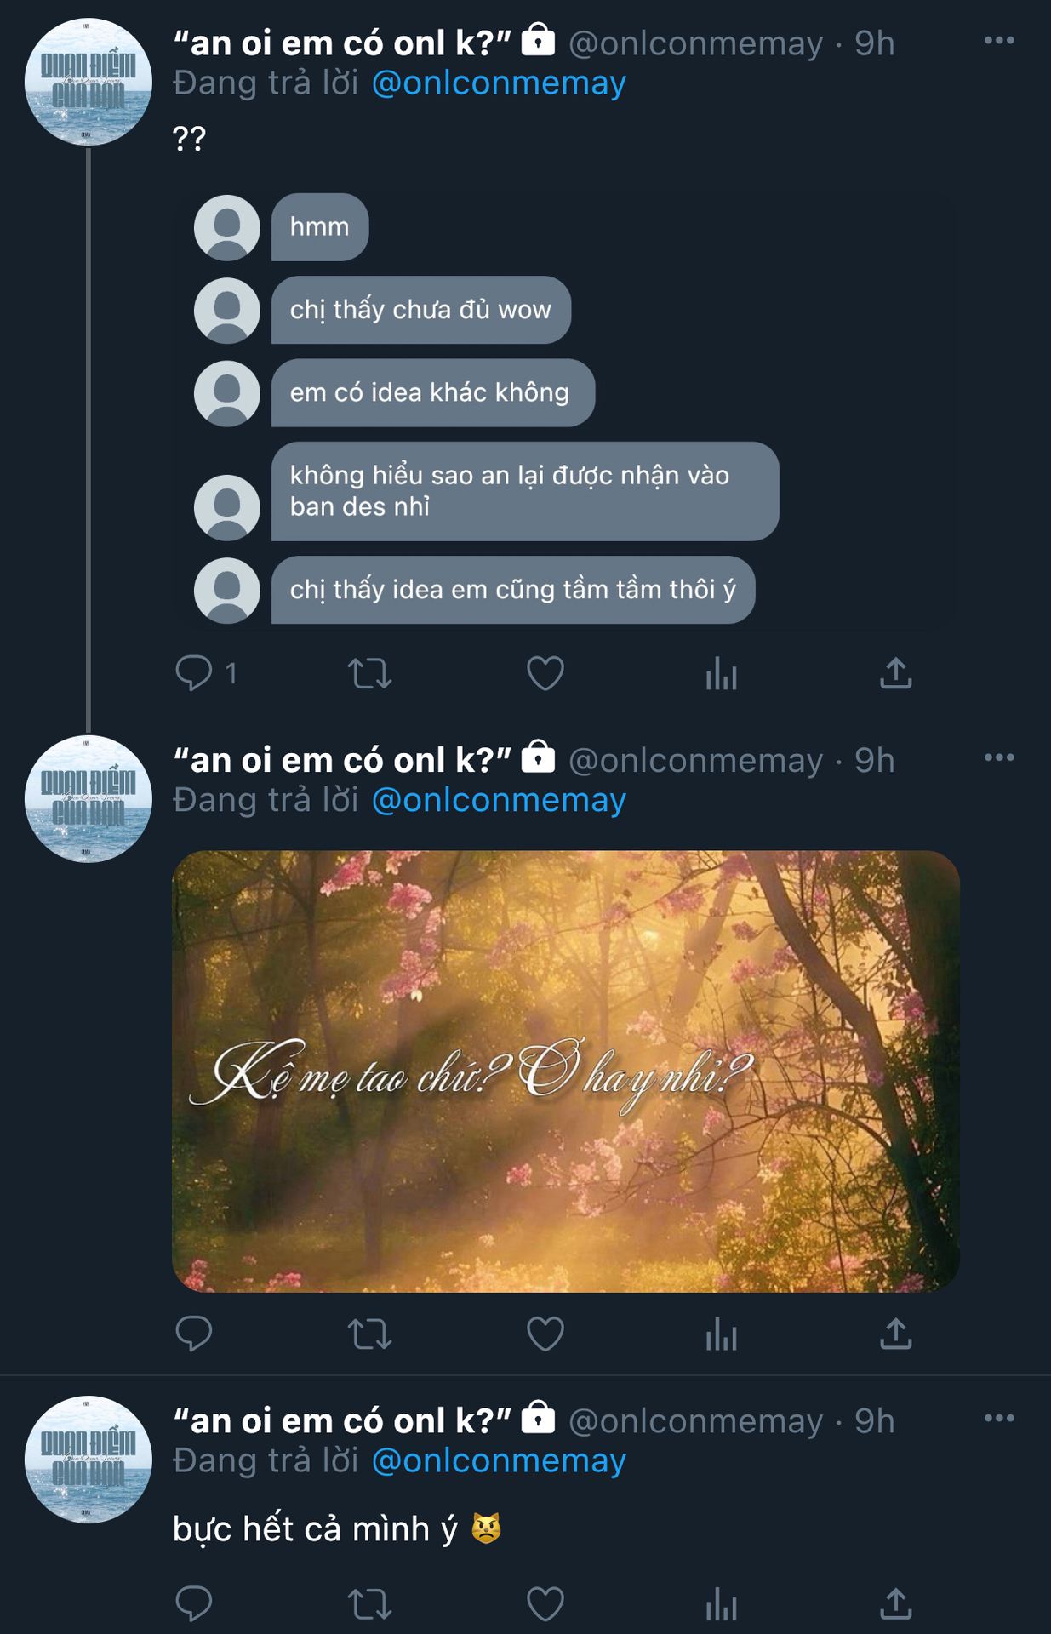Like the forest image tweet
The height and width of the screenshot is (1634, 1051).
[545, 1334]
